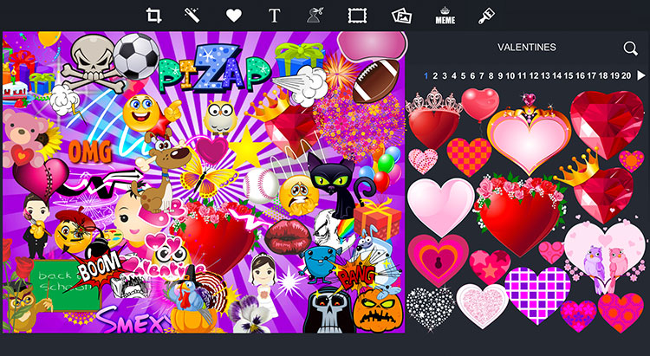The height and width of the screenshot is (356, 650).
Task: Open the heart stickers tool
Action: [234, 16]
